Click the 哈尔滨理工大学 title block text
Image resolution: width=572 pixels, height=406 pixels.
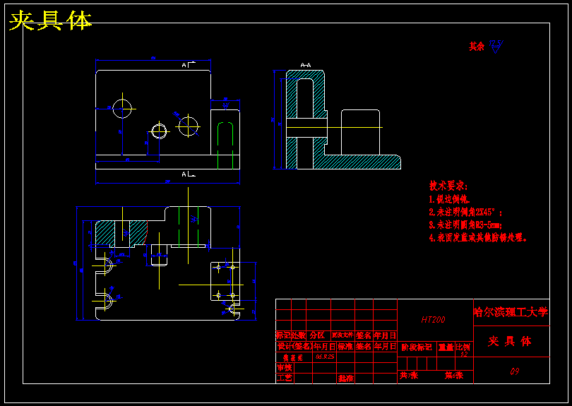pos(511,312)
